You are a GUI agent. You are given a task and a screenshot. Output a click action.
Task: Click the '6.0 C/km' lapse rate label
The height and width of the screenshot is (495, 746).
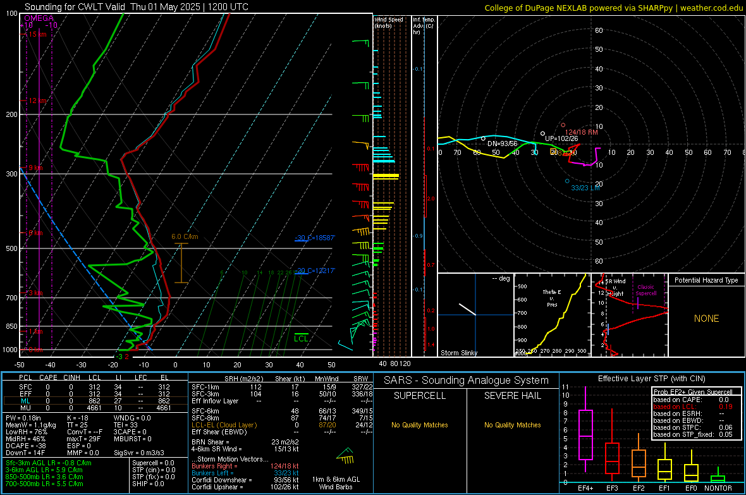(185, 236)
